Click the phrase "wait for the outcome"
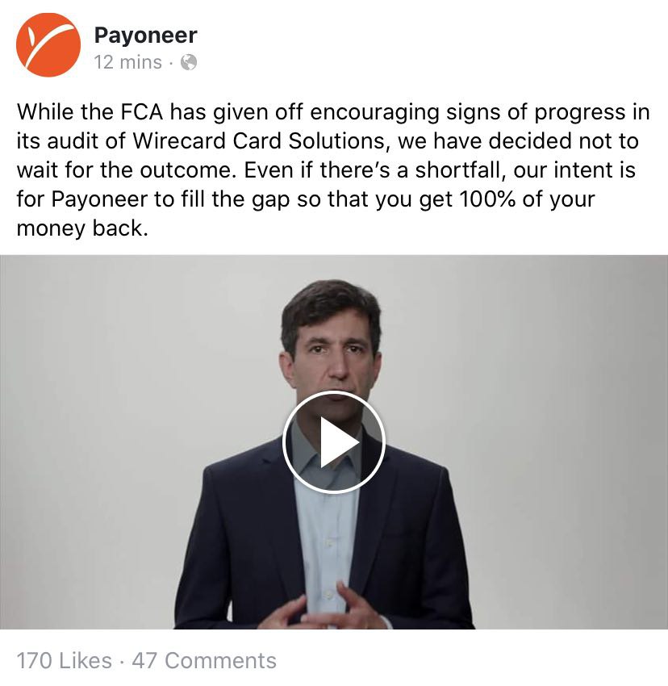 point(123,170)
